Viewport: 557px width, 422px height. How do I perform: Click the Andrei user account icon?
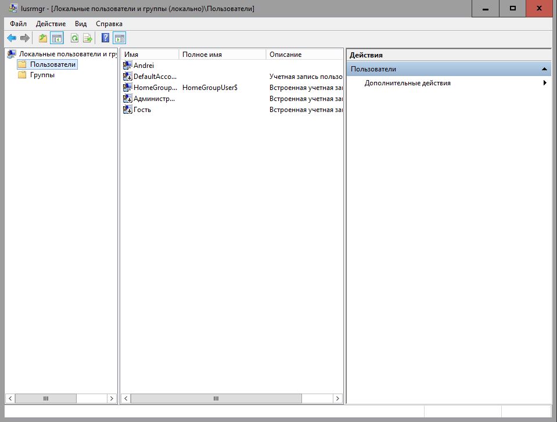click(x=127, y=66)
